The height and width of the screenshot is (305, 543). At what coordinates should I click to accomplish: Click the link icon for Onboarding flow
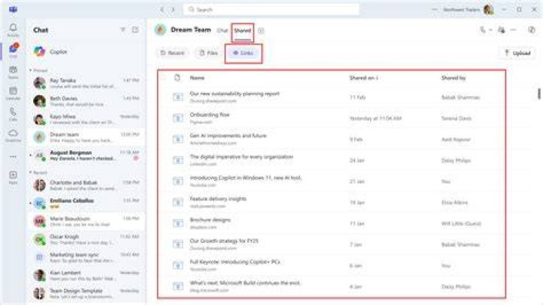[178, 119]
